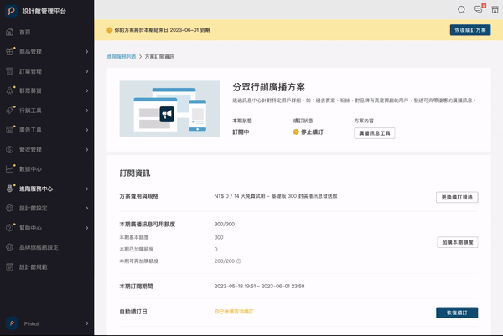Click the 分眾行銷廣播方案 heading
Viewport: 503px width, 336px height.
point(268,87)
